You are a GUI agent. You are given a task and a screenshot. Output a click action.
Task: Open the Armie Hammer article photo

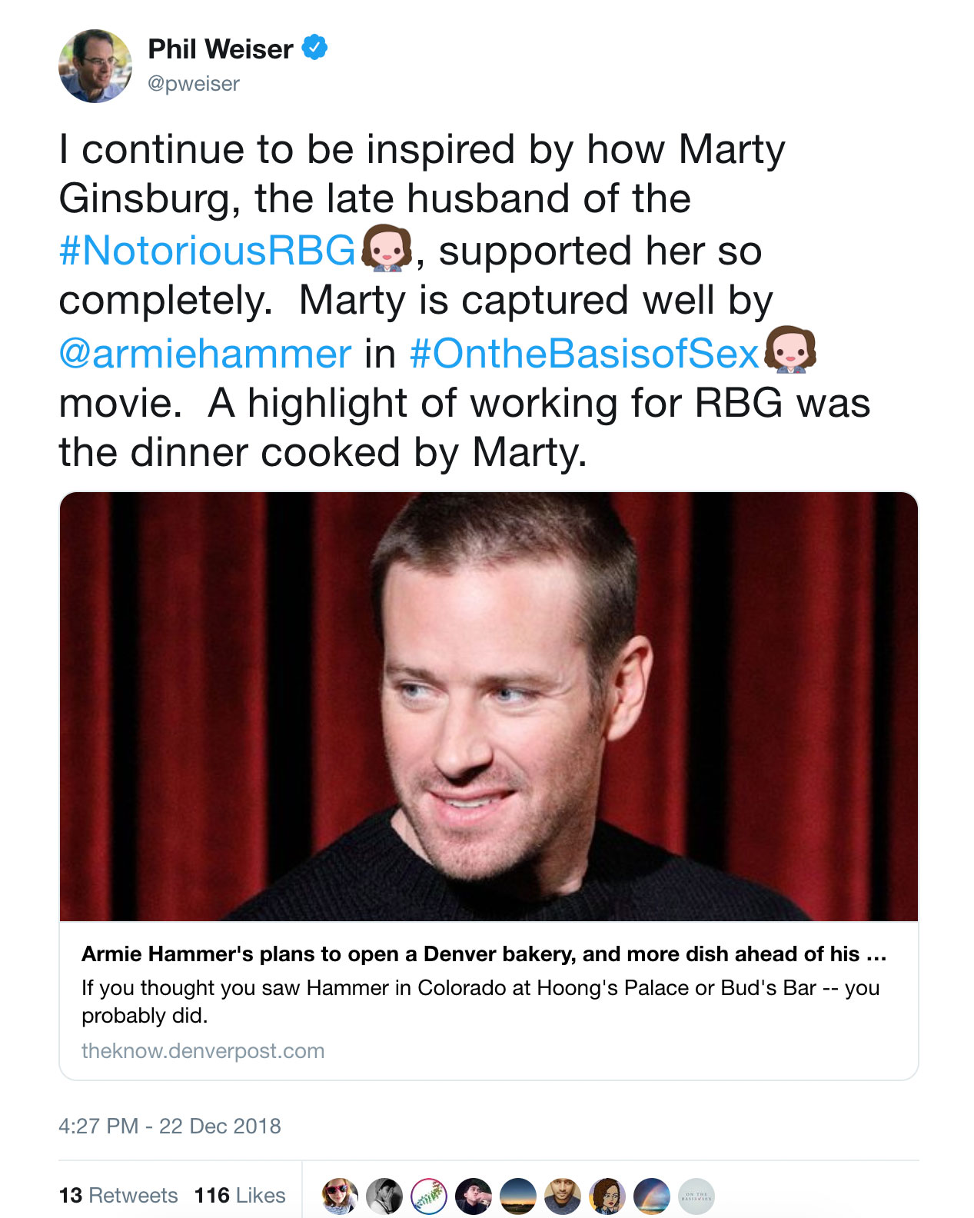pyautogui.click(x=489, y=706)
